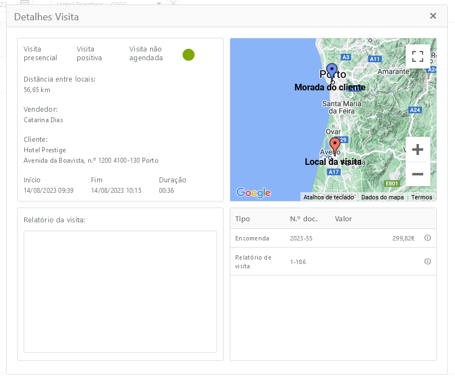Zoom in on the map
This screenshot has height=379, width=455.
(x=418, y=150)
